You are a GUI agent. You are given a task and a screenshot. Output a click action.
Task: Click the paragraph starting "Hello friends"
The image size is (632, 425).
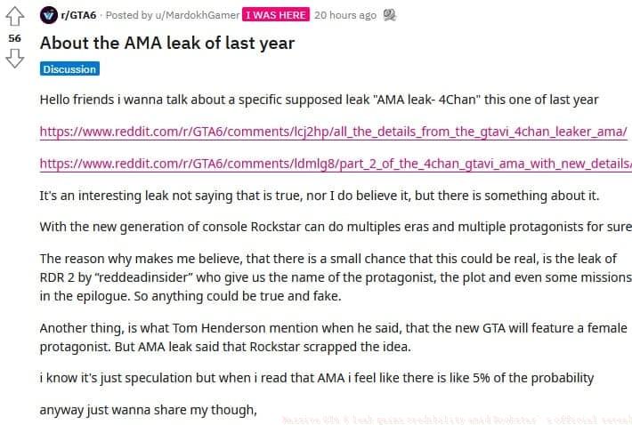coord(319,100)
